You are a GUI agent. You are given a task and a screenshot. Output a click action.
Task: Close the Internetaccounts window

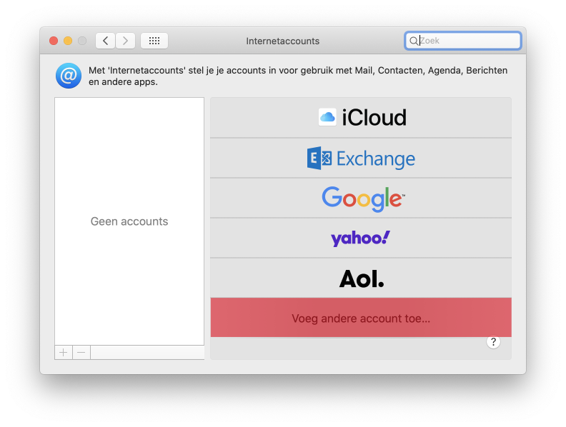tap(54, 41)
